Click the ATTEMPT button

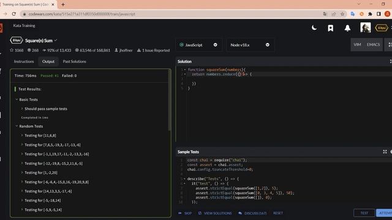[x=384, y=213]
